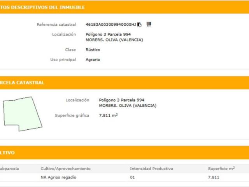Viewport: 249px width, 187px height.
Task: Select the reference number 46183A003009940000HJ
Action: click(x=110, y=25)
